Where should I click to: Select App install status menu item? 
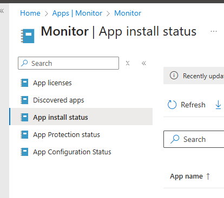[81, 117]
